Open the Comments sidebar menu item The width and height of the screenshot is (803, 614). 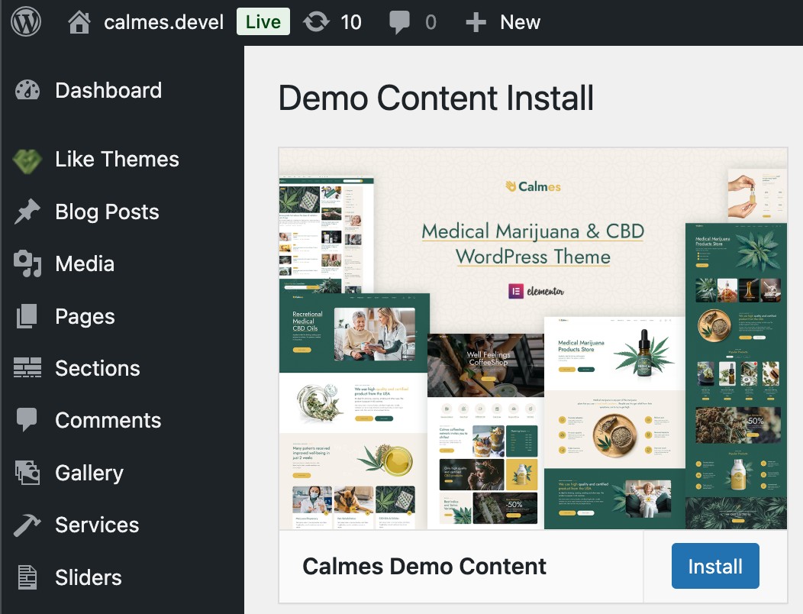tap(108, 420)
